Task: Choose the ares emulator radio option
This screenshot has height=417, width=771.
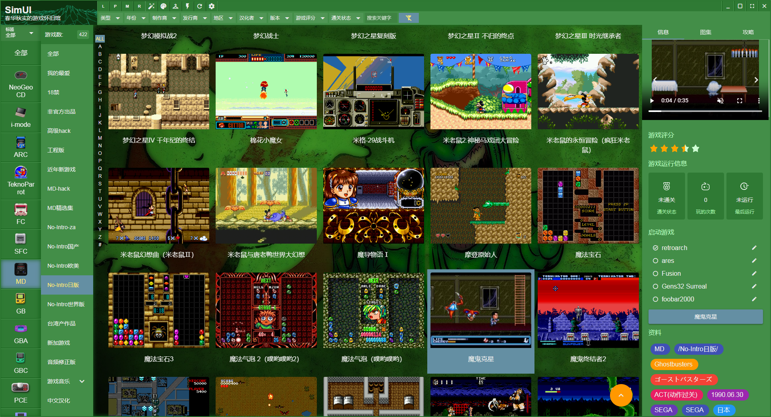Action: (655, 261)
